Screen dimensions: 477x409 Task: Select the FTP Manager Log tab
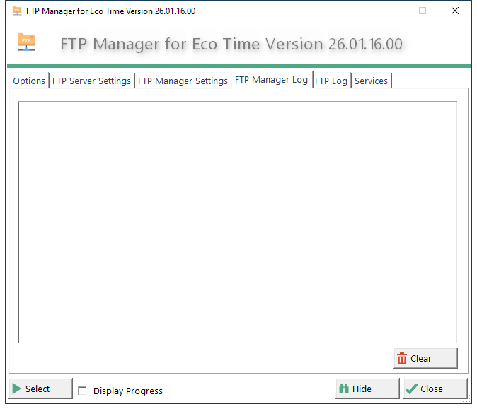[272, 80]
